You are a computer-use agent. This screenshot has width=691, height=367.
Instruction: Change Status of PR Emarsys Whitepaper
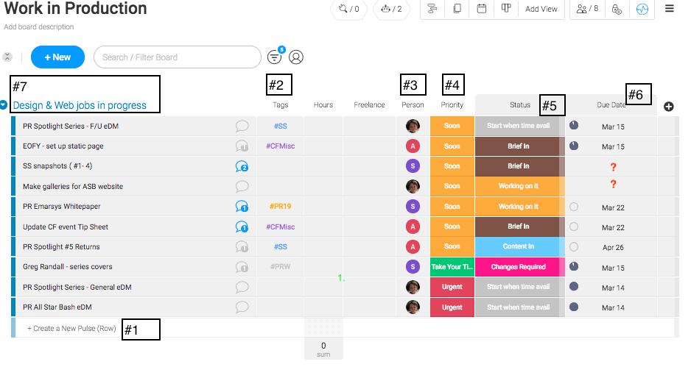pos(520,207)
